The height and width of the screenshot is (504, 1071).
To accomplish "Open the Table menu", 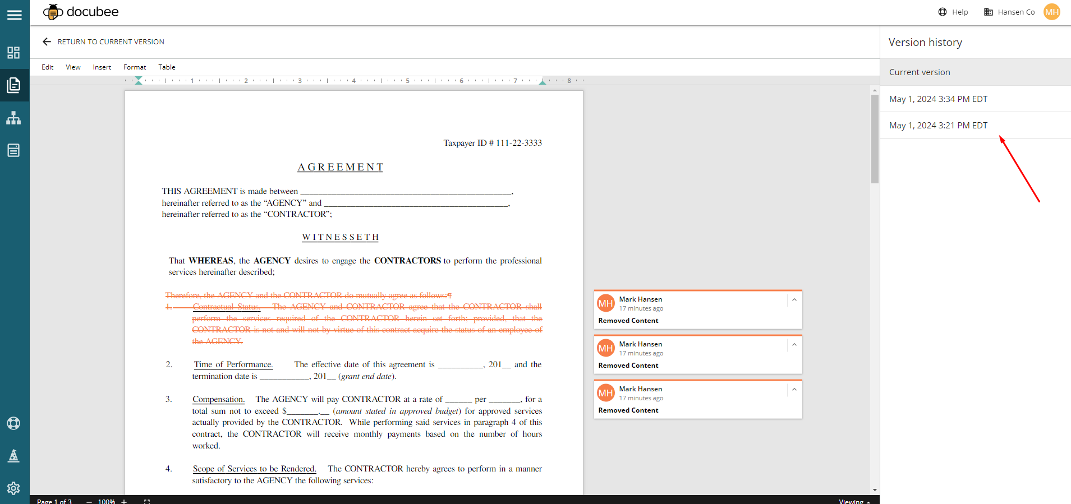I will (167, 67).
